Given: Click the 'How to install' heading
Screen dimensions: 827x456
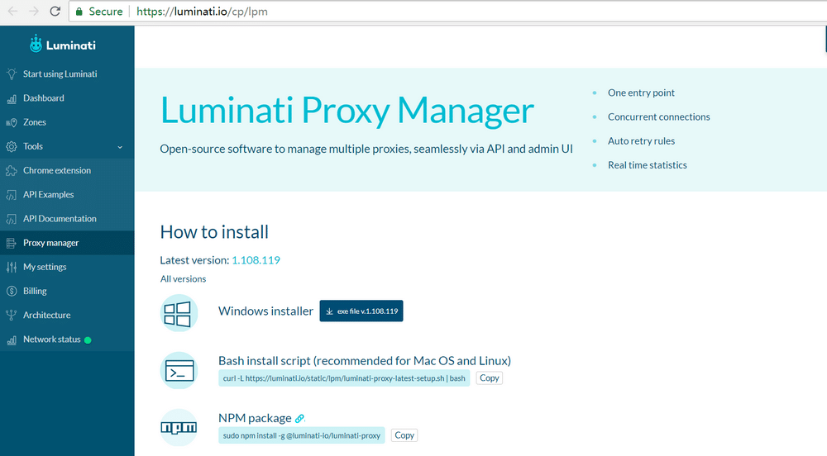Looking at the screenshot, I should click(214, 232).
